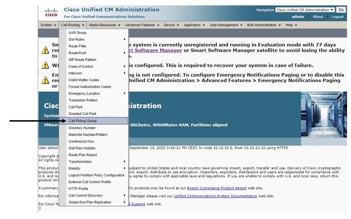
Task: Open Dial Plan Installer entry
Action: [x=94, y=148]
